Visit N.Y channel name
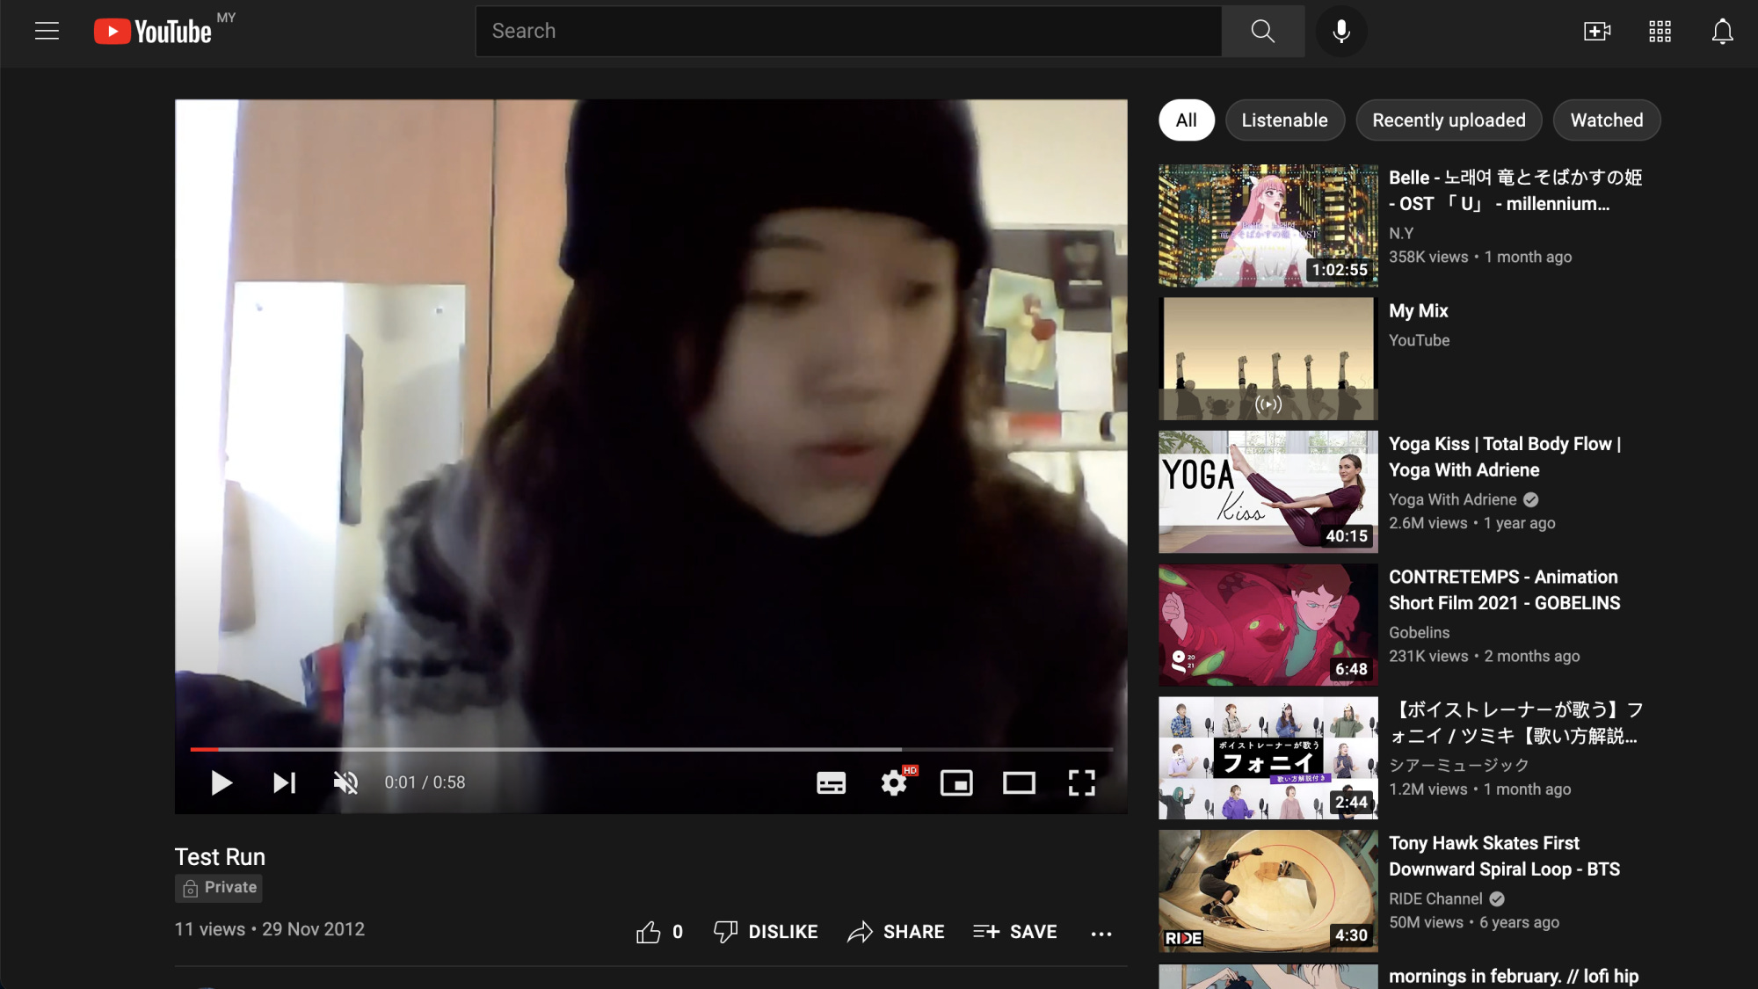Image resolution: width=1758 pixels, height=989 pixels. coord(1401,233)
